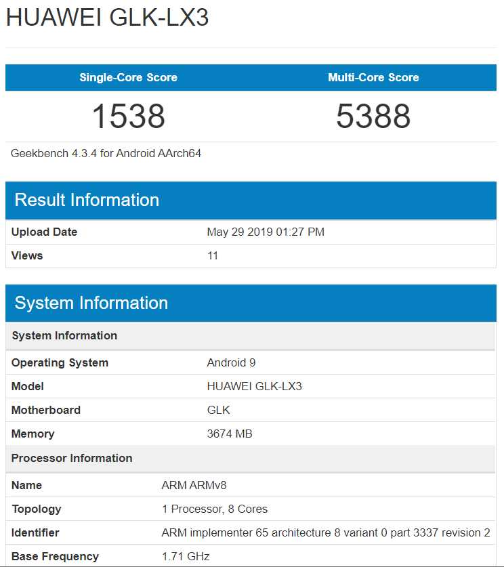Click the date May 29 2019 01:27 PM
Image resolution: width=504 pixels, height=567 pixels.
(266, 232)
